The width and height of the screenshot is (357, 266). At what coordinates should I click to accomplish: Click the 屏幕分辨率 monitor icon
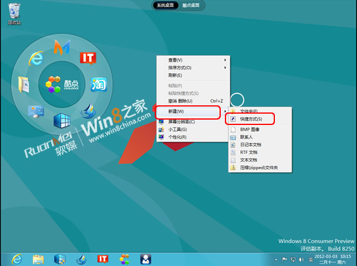161,122
